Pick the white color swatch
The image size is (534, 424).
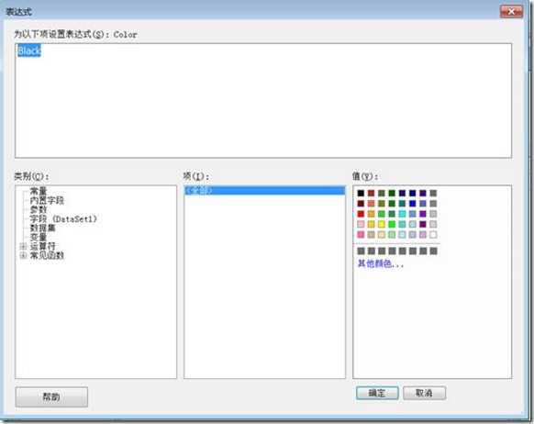(433, 234)
